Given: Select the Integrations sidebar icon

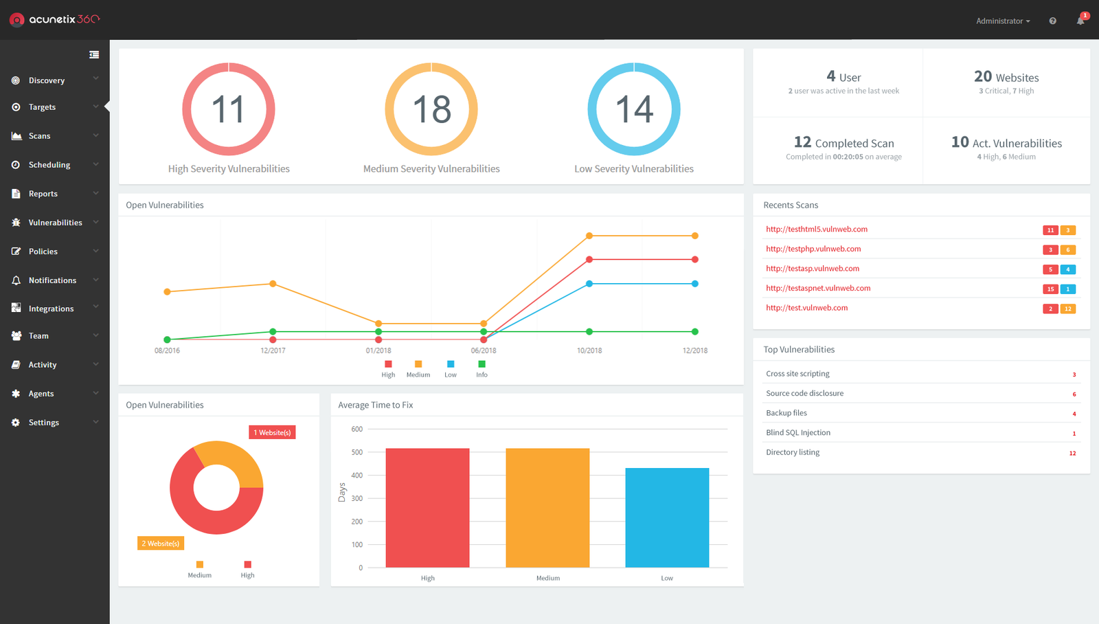Looking at the screenshot, I should click(x=17, y=308).
